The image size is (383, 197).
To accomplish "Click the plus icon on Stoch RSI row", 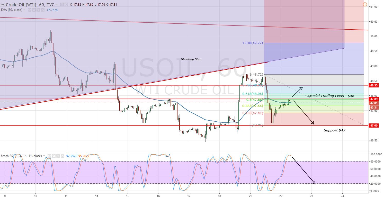I will click(x=58, y=156).
